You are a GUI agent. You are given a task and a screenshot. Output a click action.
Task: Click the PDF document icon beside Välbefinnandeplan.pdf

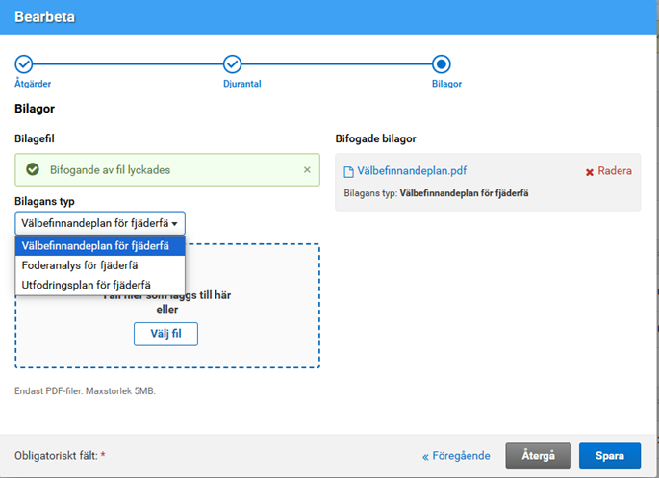[x=349, y=171]
